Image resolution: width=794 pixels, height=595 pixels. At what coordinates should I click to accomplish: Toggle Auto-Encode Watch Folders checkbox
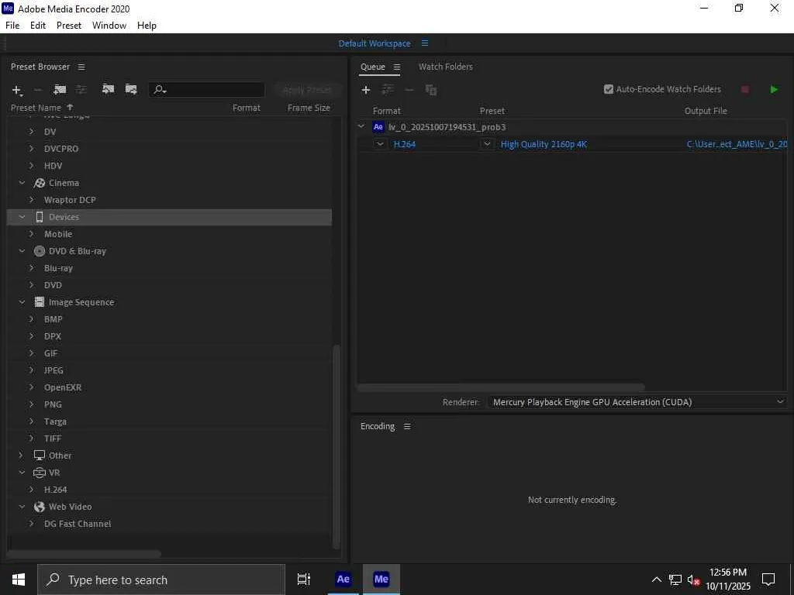(609, 90)
